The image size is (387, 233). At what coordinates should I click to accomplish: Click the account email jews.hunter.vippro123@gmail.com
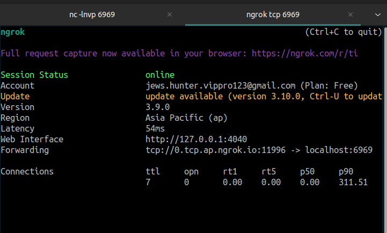click(x=220, y=86)
